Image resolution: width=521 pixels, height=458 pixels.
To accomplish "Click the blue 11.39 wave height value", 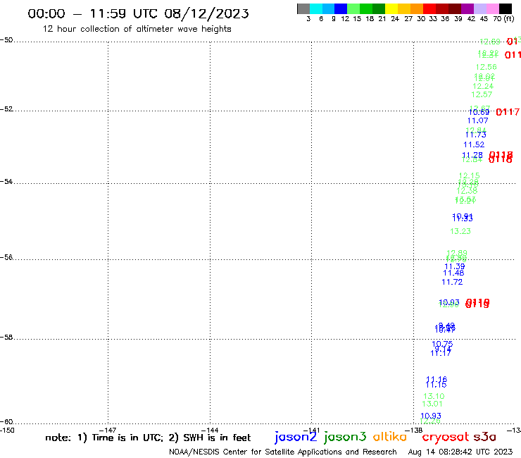I will [x=455, y=266].
